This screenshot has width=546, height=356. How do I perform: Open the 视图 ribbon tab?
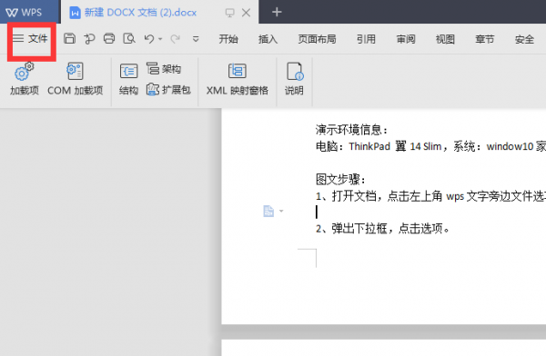pyautogui.click(x=445, y=39)
